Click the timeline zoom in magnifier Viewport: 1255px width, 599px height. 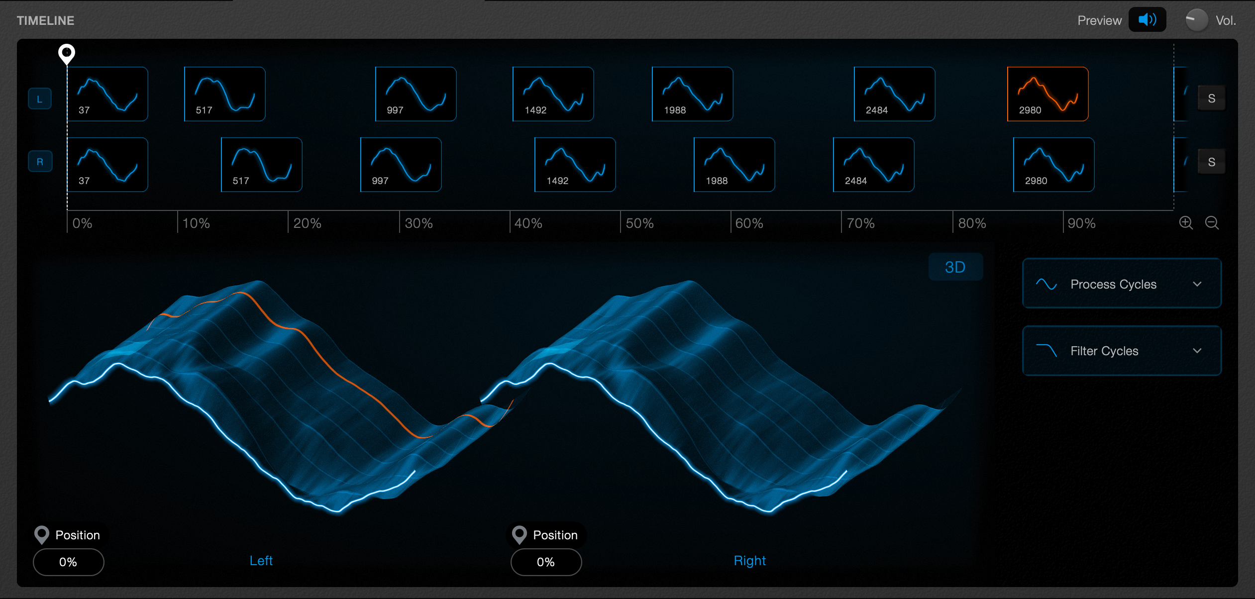pyautogui.click(x=1186, y=223)
